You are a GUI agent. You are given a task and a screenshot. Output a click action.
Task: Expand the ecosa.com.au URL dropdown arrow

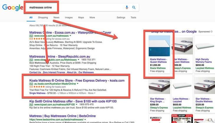pos(70,36)
